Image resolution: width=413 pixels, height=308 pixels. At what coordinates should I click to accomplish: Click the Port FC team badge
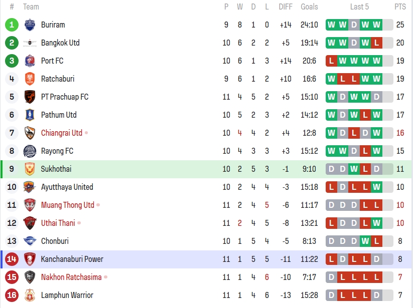[x=30, y=61]
